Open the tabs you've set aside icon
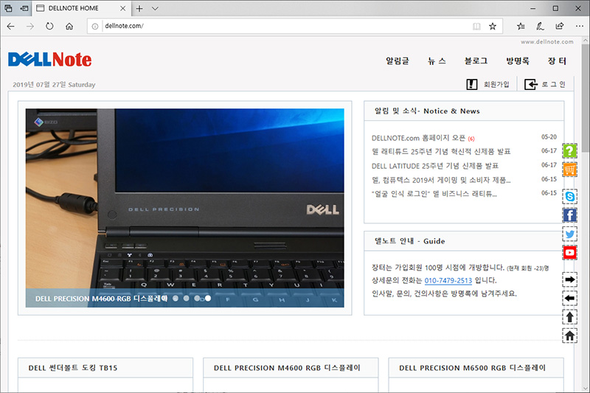The width and height of the screenshot is (590, 393). [8, 8]
